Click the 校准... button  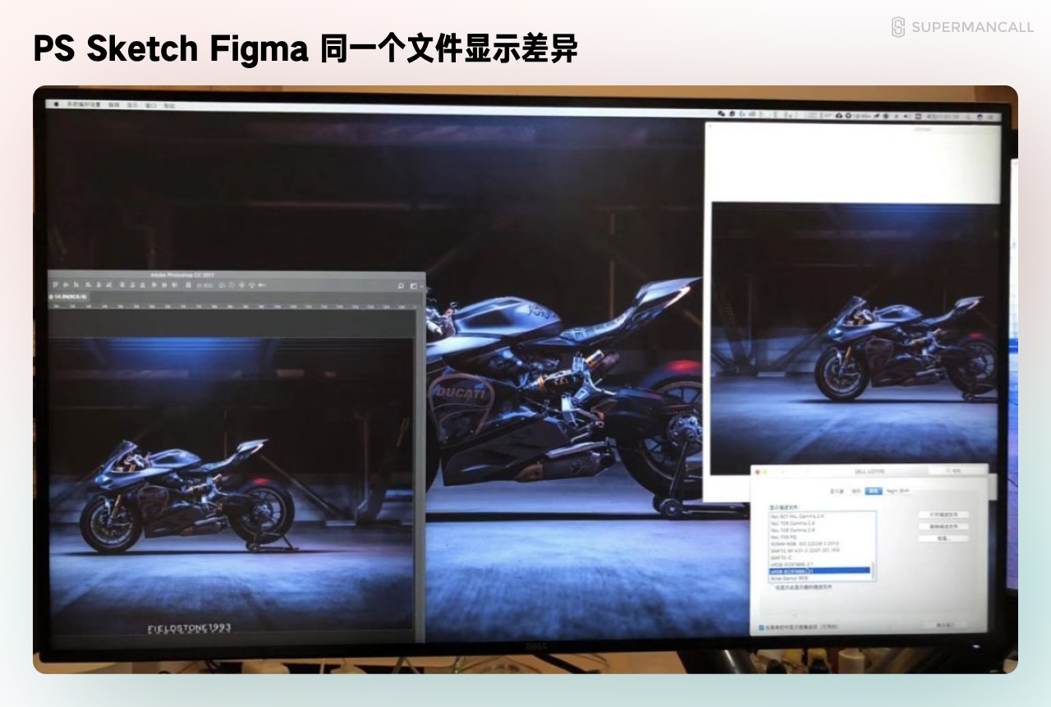click(943, 539)
